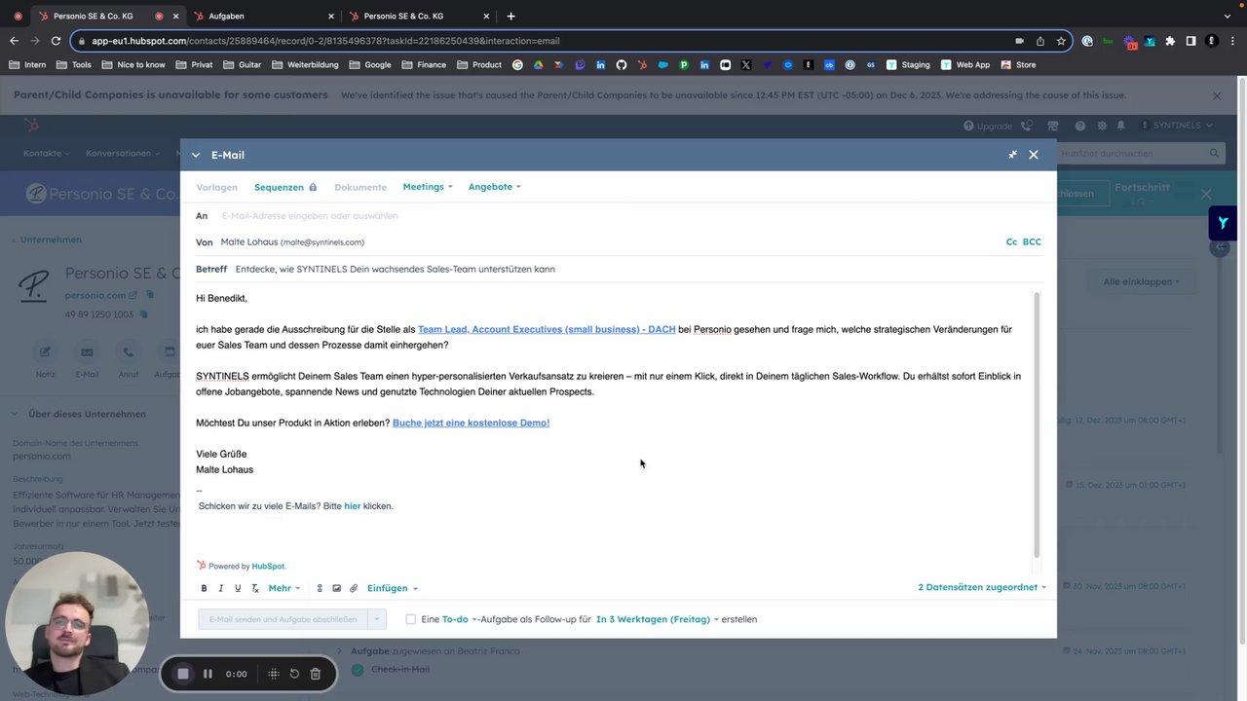Change the In 3 Werktagen (Freitag) due date
The image size is (1247, 701).
pyautogui.click(x=658, y=619)
